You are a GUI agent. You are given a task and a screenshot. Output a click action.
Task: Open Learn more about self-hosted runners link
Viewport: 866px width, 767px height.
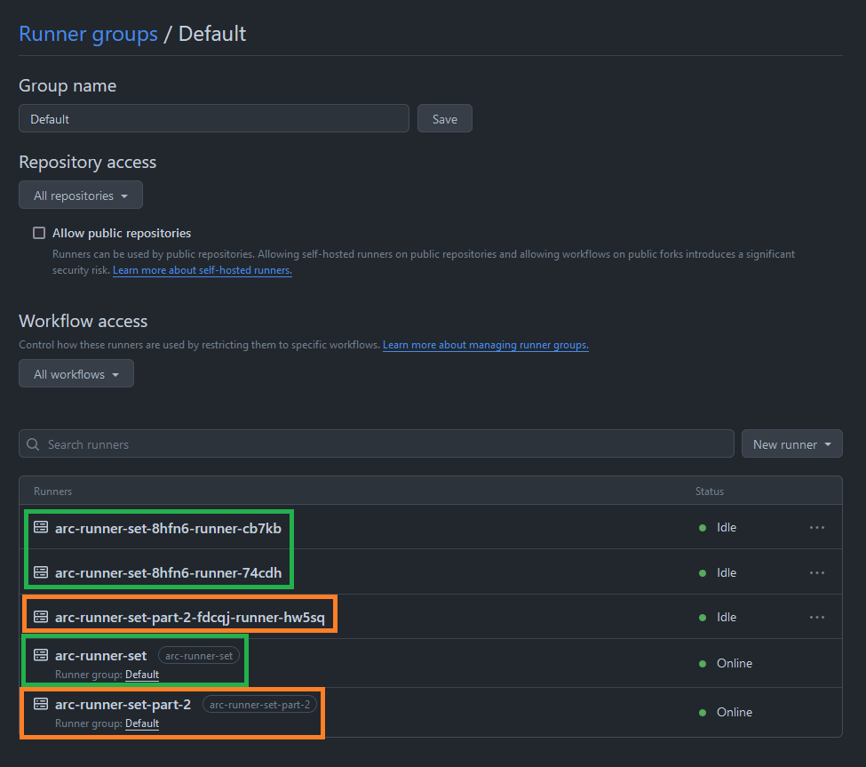pos(202,269)
